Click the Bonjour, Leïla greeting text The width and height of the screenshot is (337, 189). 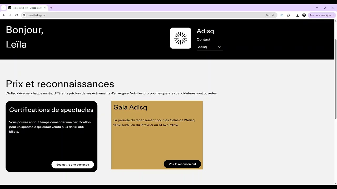(x=24, y=37)
